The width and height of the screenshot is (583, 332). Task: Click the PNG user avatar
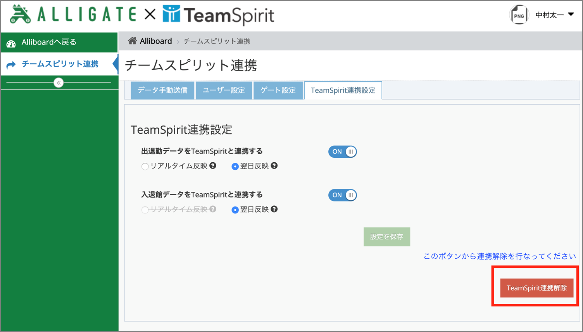(x=519, y=15)
